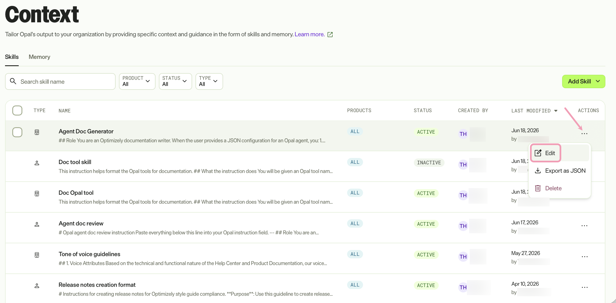Expand the Product filter dropdown
The width and height of the screenshot is (616, 303).
(x=137, y=81)
